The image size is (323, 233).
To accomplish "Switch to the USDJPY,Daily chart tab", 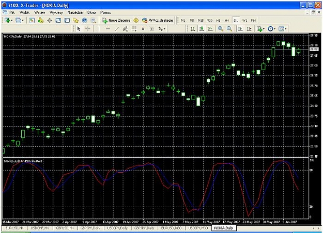I will click(117, 228).
